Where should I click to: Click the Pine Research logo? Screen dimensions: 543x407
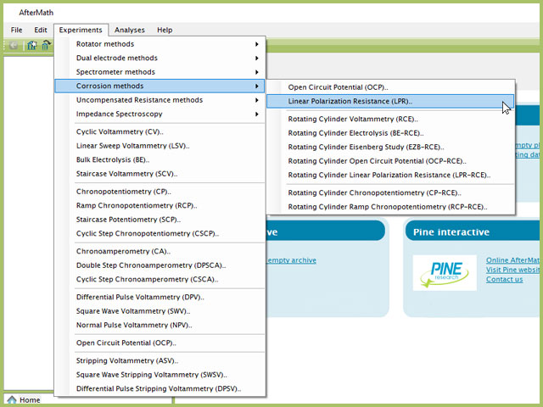pos(445,273)
